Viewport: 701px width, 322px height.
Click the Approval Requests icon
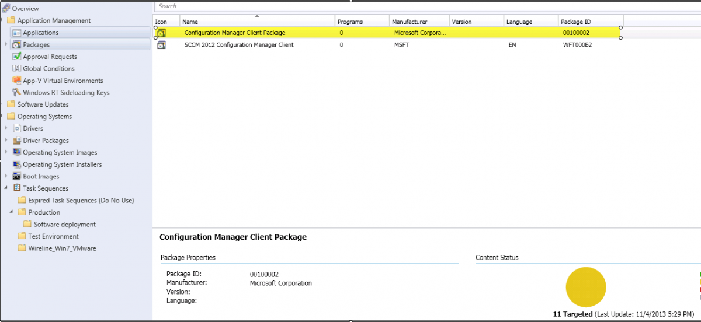coord(17,57)
